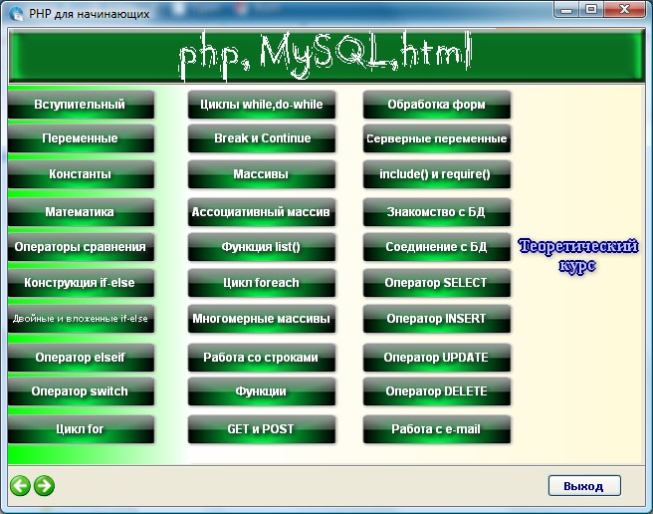
Task: Click the green forward arrow icon
Action: click(44, 486)
